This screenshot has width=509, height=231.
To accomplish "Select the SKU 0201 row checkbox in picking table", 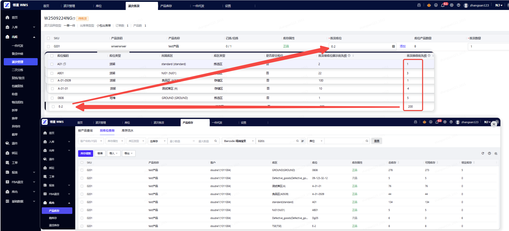I will point(48,47).
